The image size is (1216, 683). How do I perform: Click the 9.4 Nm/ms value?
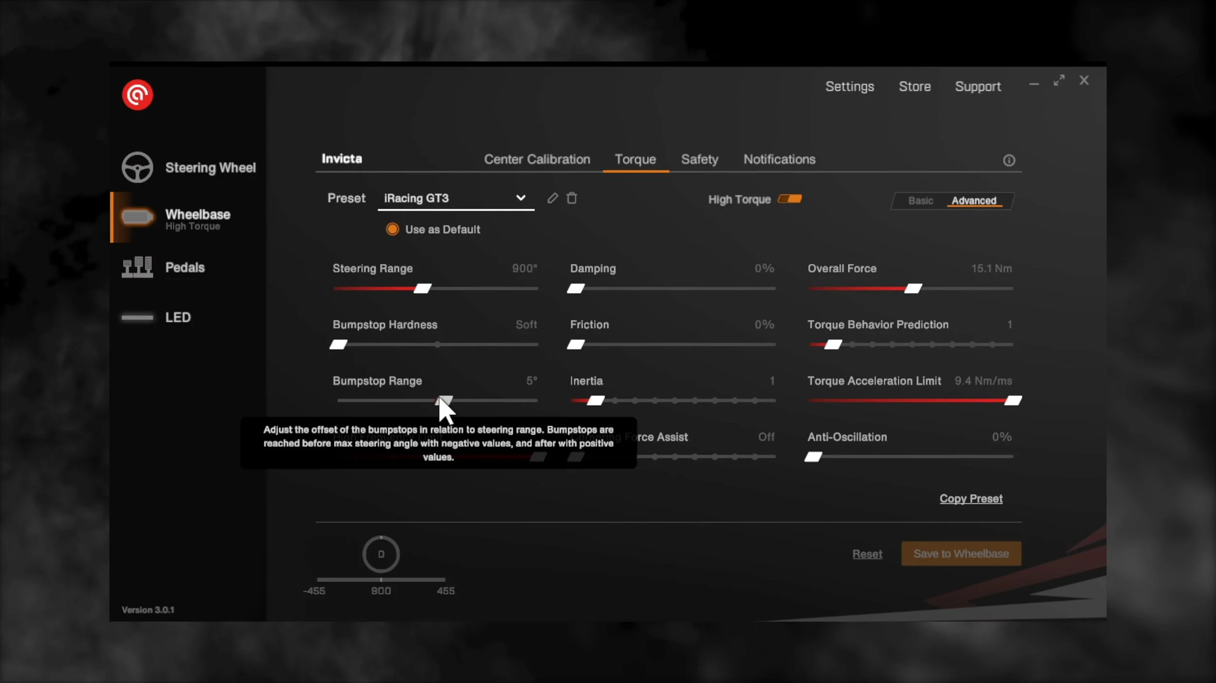click(983, 381)
